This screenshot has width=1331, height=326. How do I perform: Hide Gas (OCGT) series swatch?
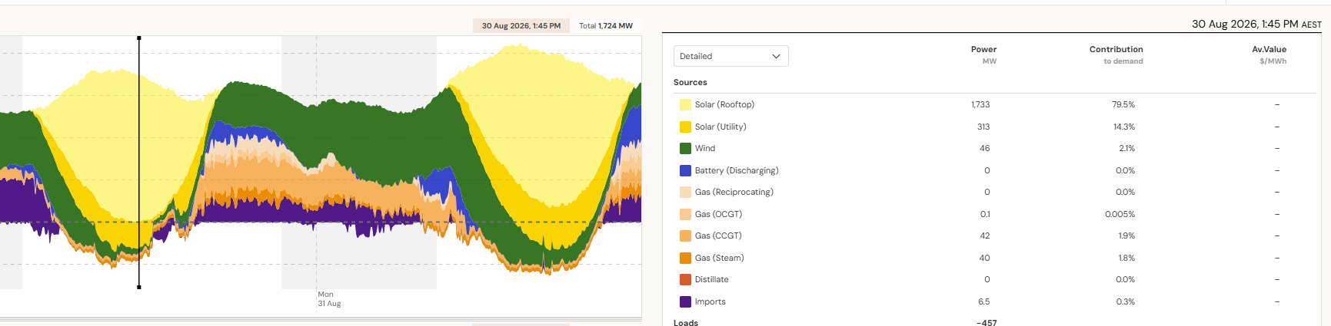[685, 214]
